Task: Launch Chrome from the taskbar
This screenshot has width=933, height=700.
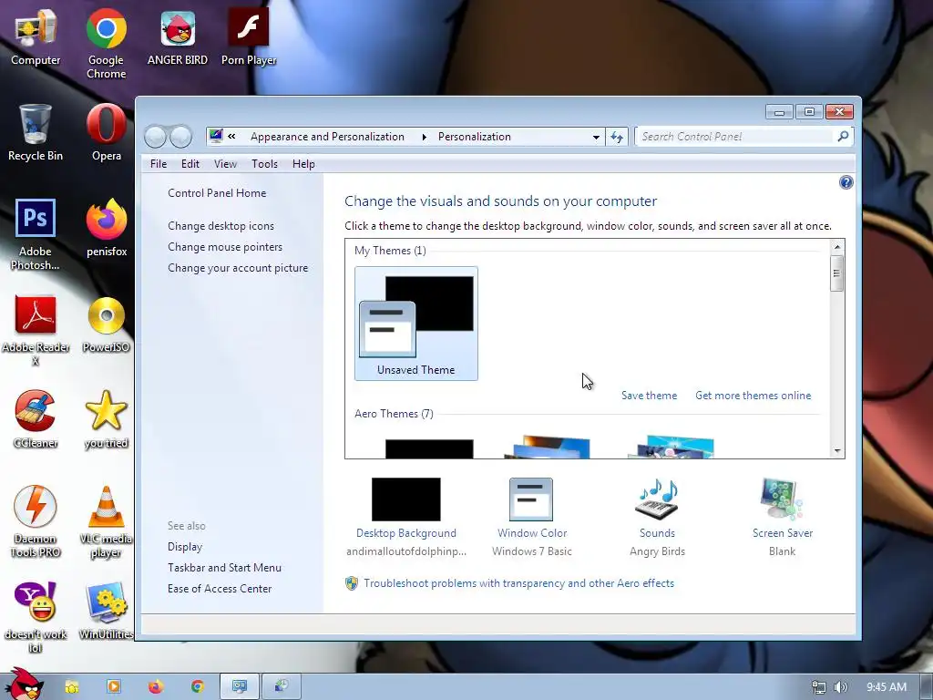Action: (x=198, y=687)
